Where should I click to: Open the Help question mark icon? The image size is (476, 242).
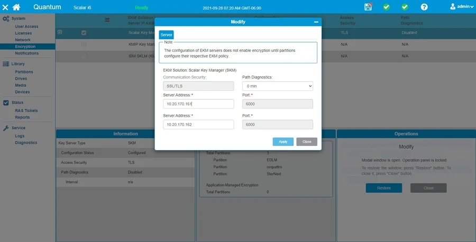click(x=424, y=7)
